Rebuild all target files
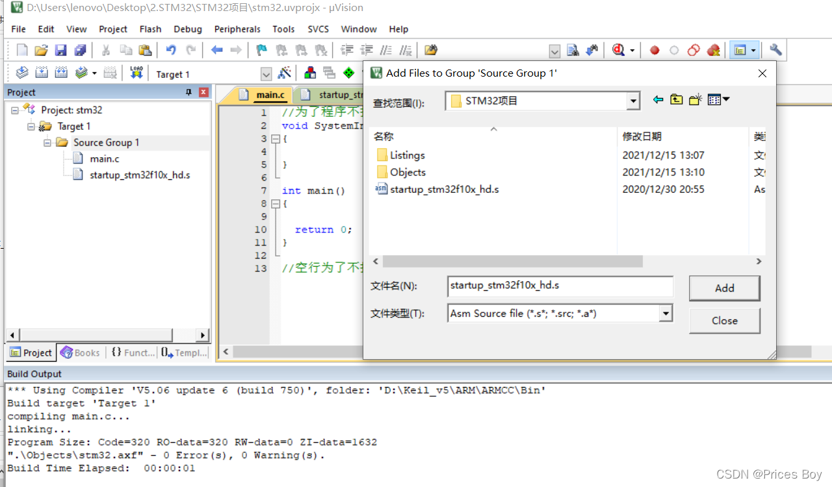Viewport: 832px width, 487px height. tap(61, 73)
